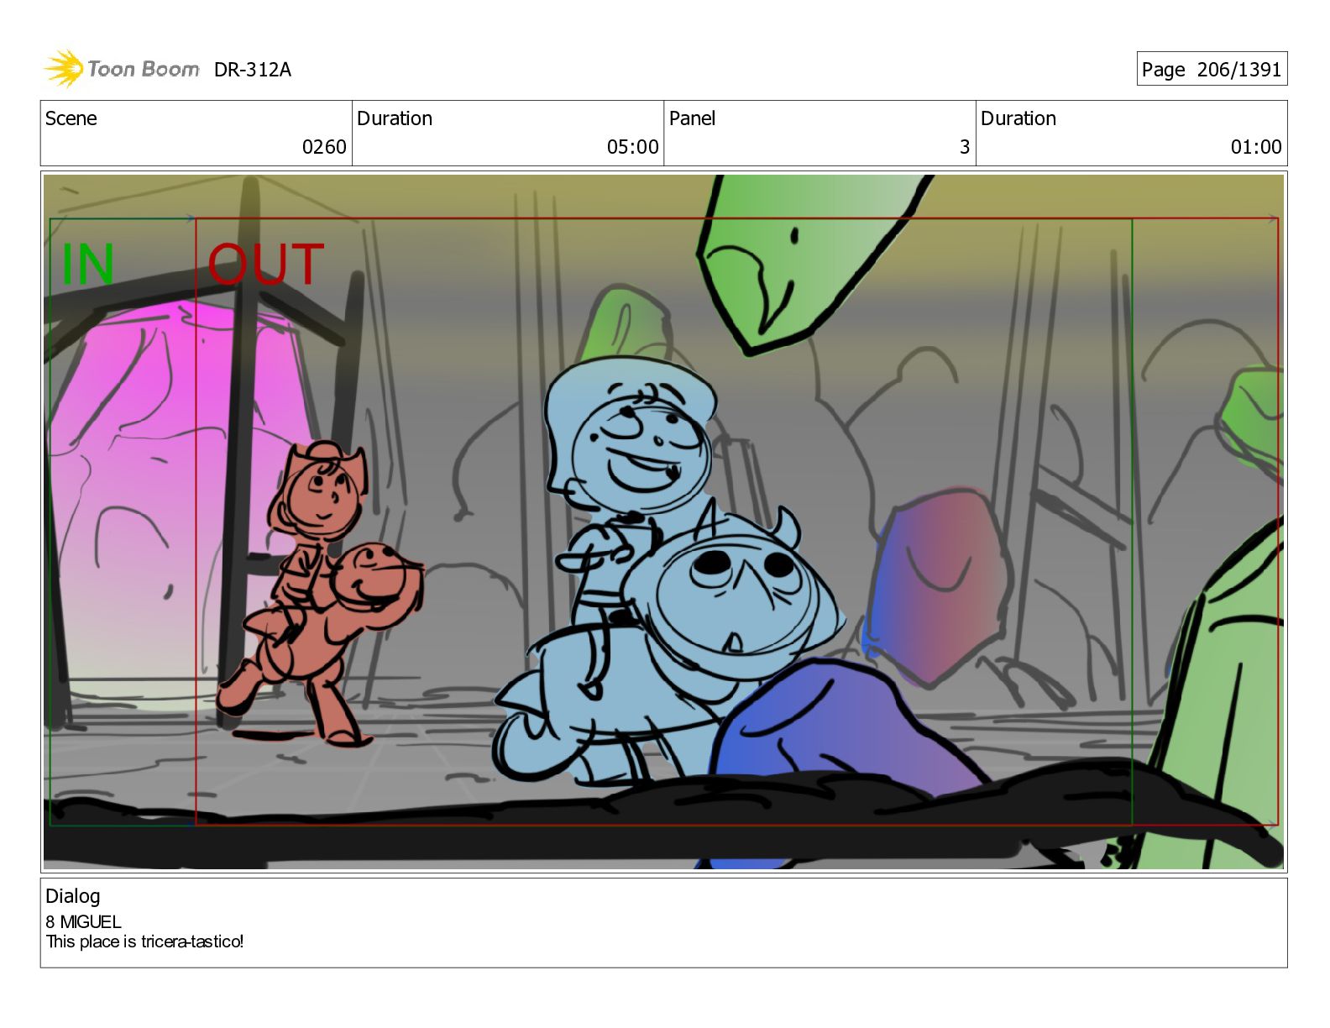1330x1028 pixels.
Task: Click the red OUT camera label
Action: tap(266, 265)
